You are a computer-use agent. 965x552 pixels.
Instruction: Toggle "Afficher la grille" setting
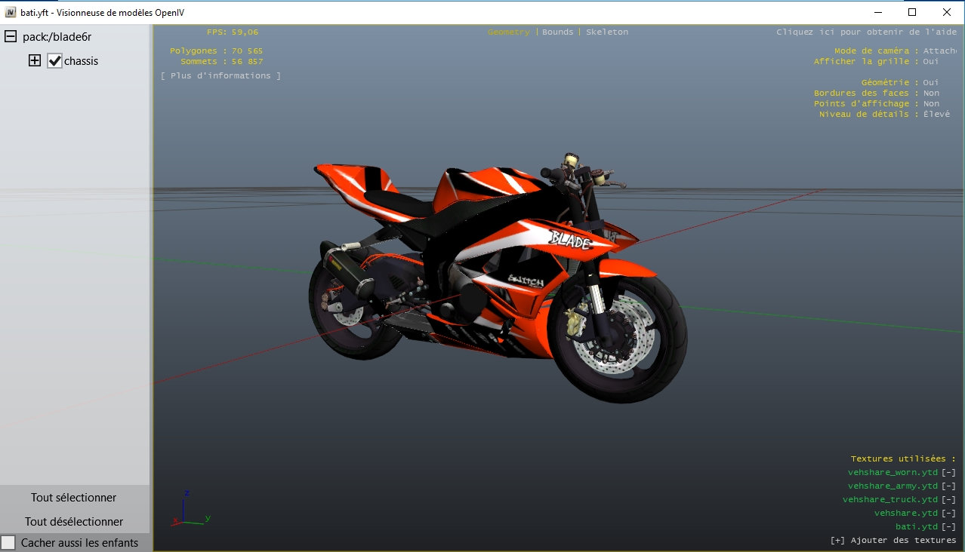click(930, 62)
